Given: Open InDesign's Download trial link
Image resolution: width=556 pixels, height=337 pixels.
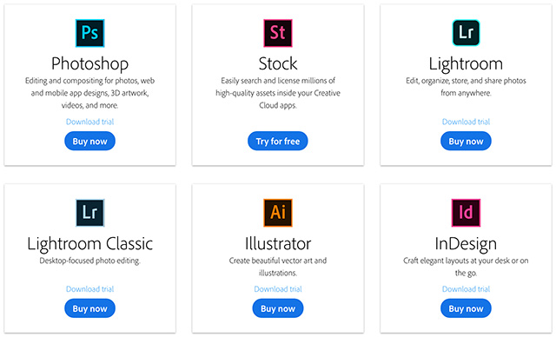Looking at the screenshot, I should pos(466,289).
